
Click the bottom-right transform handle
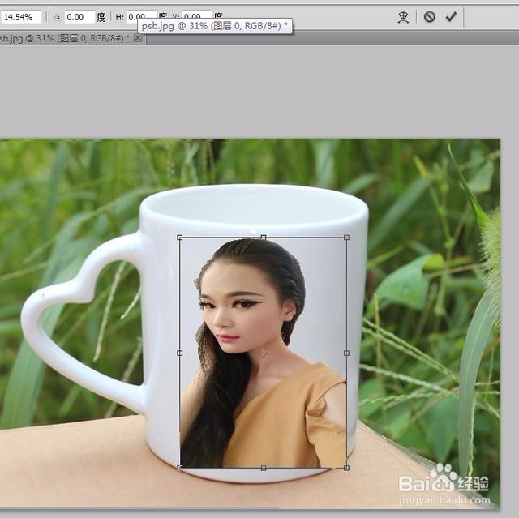[x=346, y=468]
